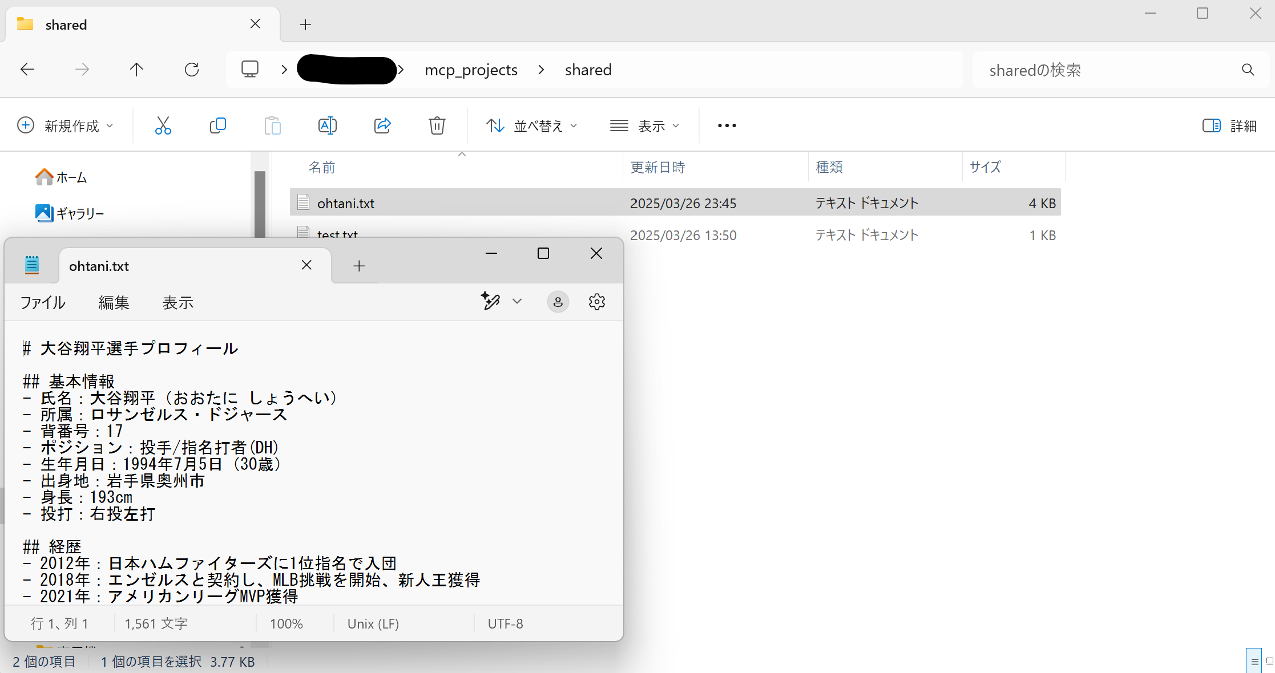Click the Rename icon in toolbar

coord(327,125)
